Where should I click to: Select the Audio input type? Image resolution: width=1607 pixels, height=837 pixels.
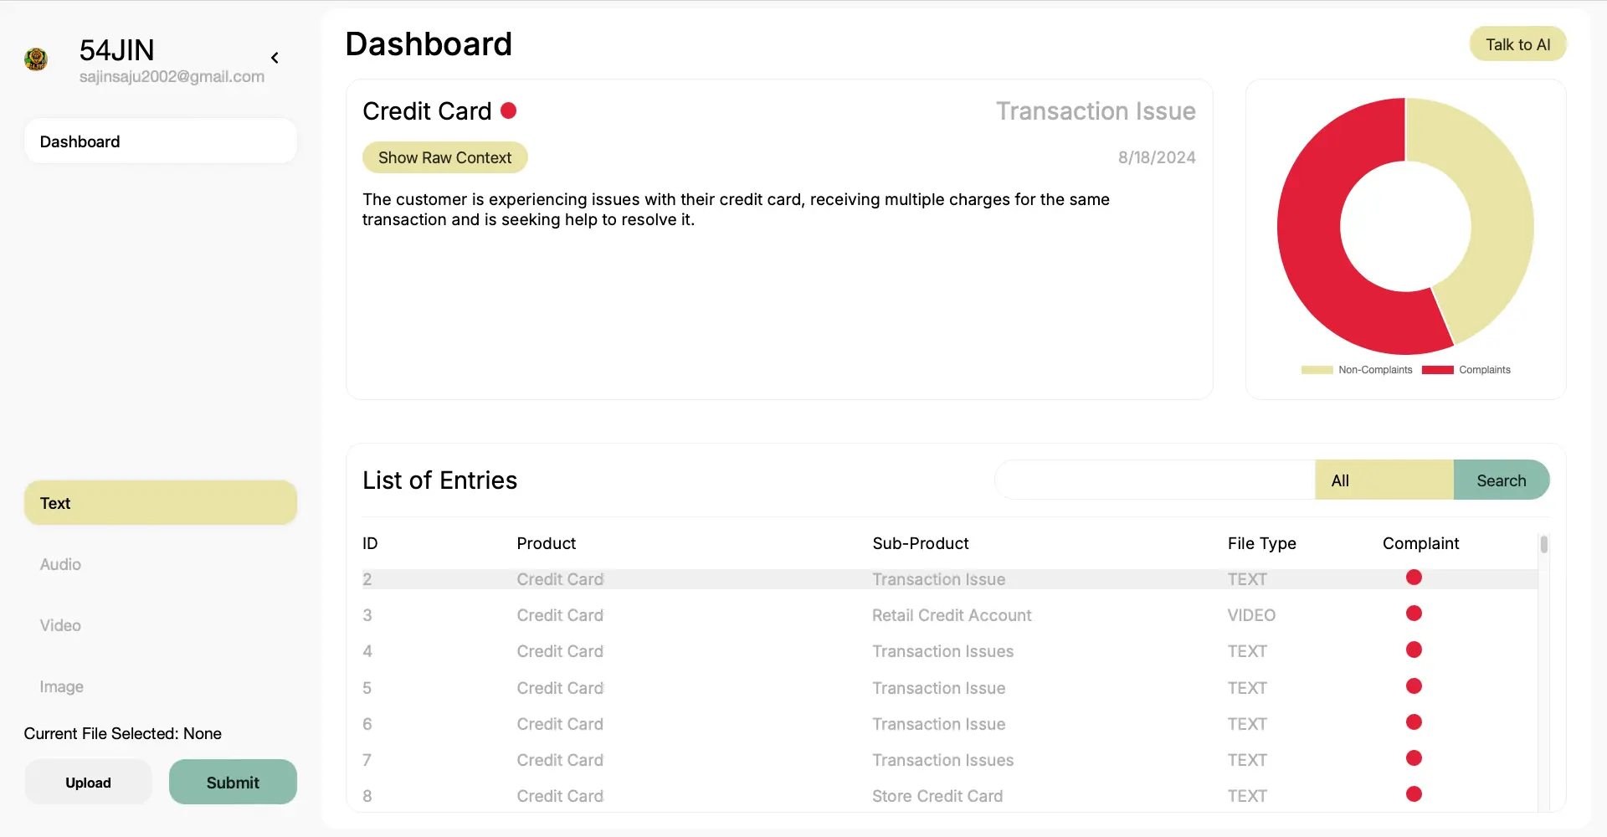[x=60, y=564]
